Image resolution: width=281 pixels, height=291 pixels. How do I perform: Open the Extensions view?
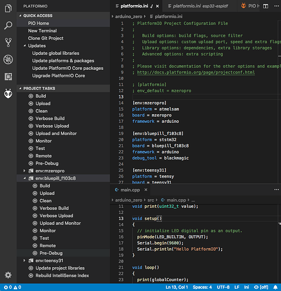[8, 77]
